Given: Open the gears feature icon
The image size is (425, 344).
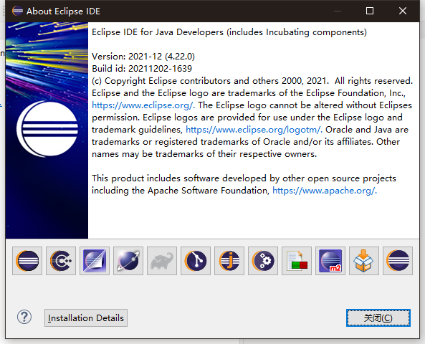Looking at the screenshot, I should [263, 261].
